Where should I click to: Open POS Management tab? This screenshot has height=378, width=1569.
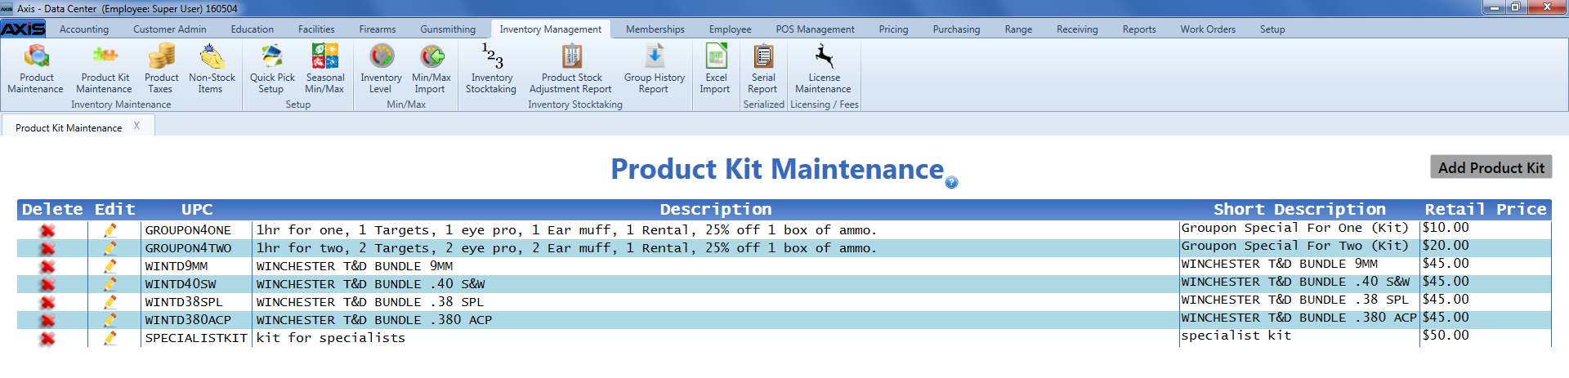tap(816, 29)
